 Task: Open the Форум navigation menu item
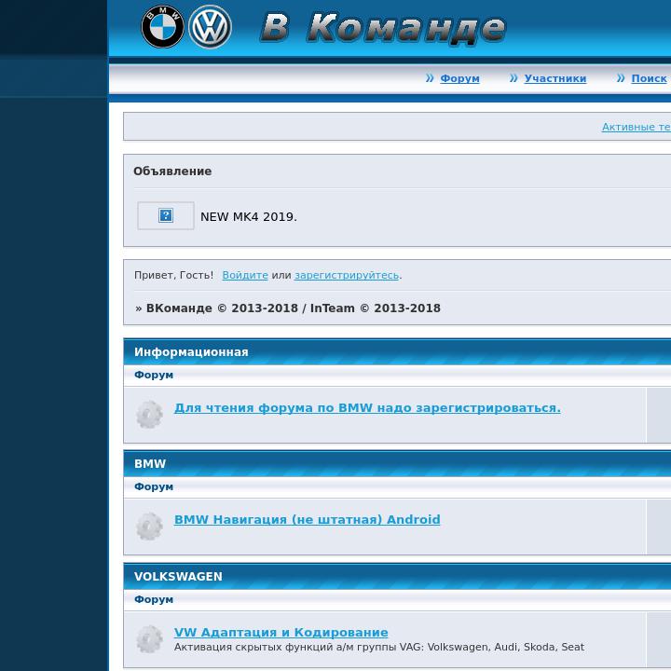pyautogui.click(x=459, y=78)
